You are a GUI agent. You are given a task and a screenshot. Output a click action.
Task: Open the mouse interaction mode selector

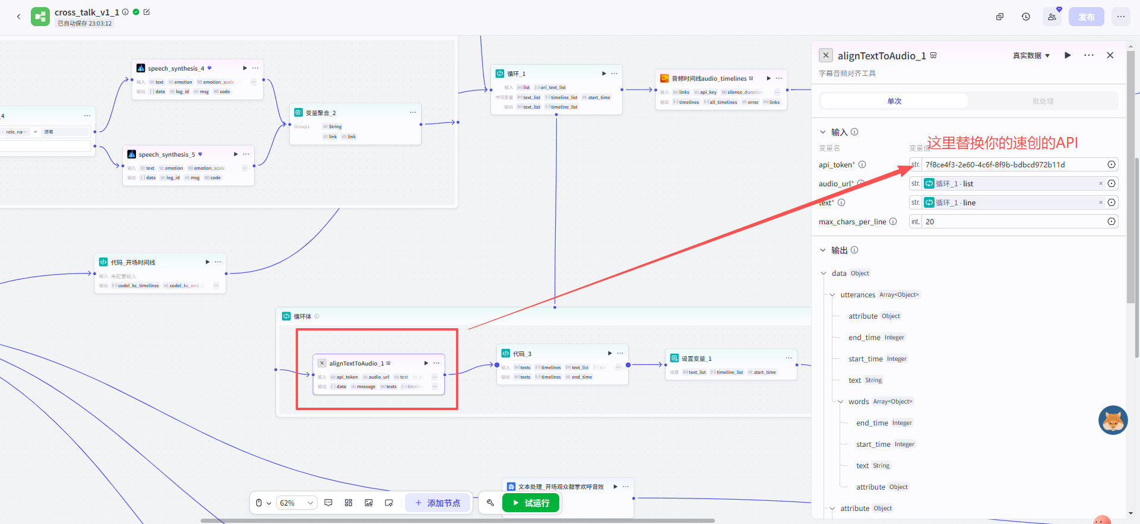point(262,503)
